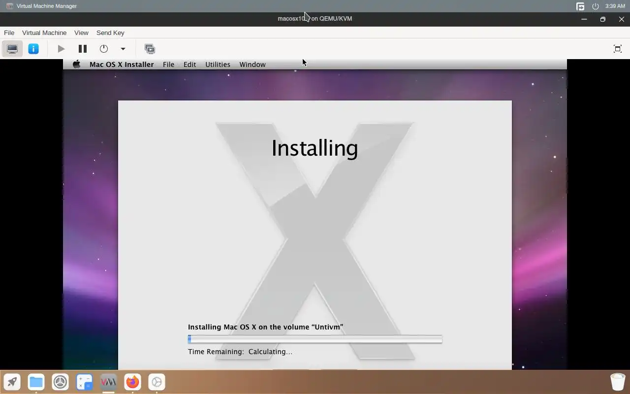Open the preferences tool icon in the dock
The width and height of the screenshot is (630, 394).
point(157,382)
